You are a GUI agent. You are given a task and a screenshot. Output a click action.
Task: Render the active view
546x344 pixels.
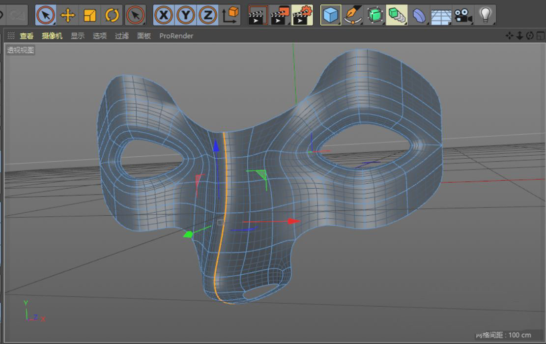click(x=258, y=16)
